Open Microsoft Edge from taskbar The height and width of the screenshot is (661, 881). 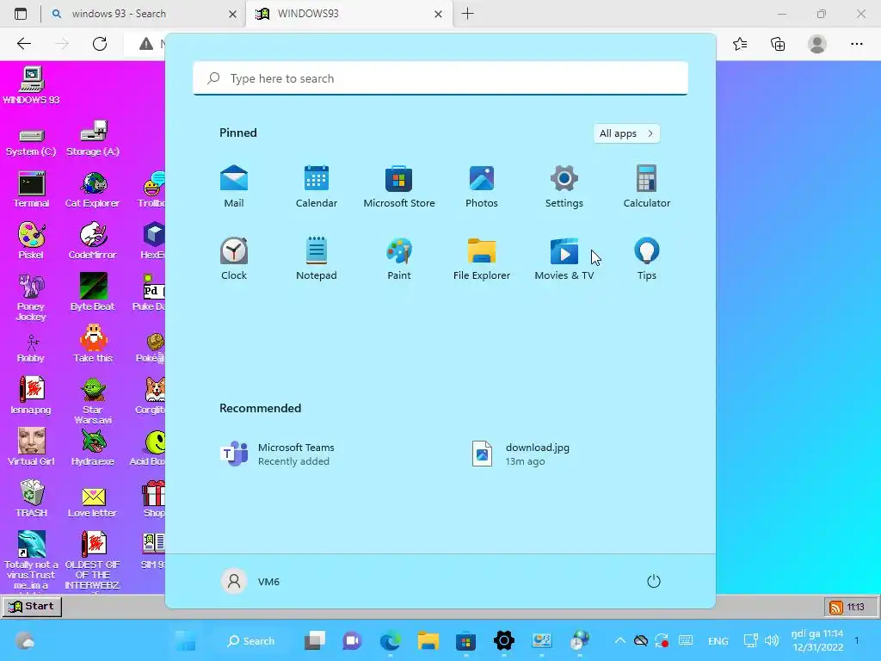[x=390, y=640]
